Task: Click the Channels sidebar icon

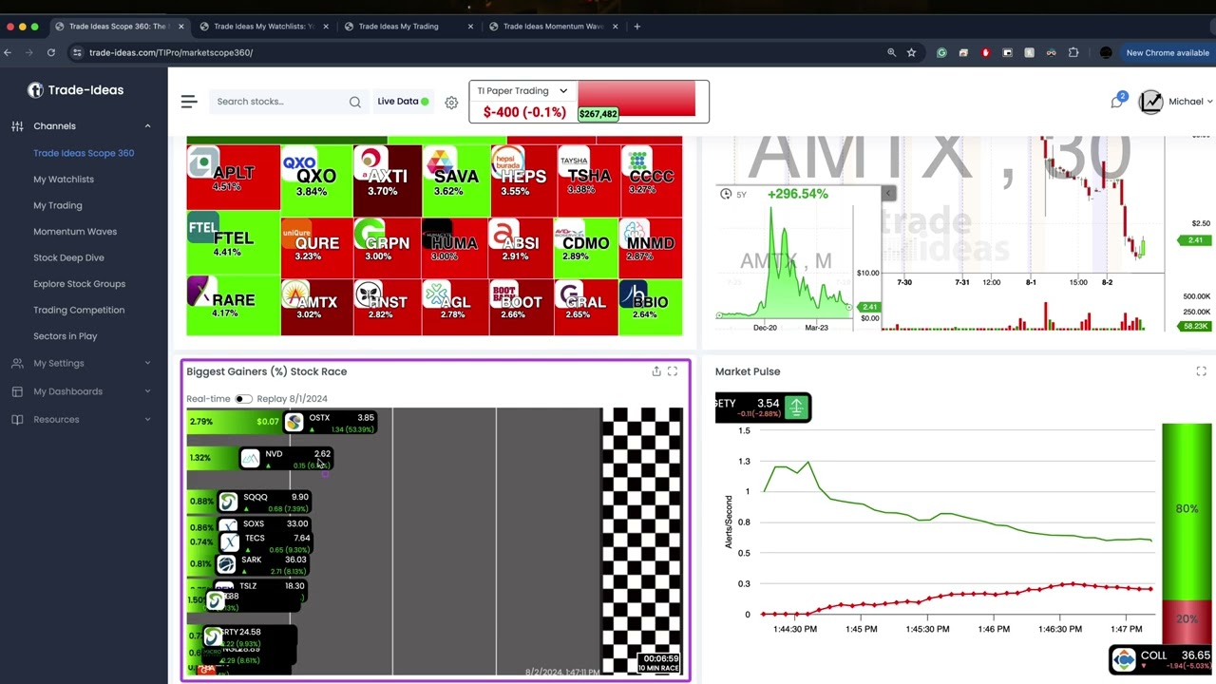Action: click(17, 126)
